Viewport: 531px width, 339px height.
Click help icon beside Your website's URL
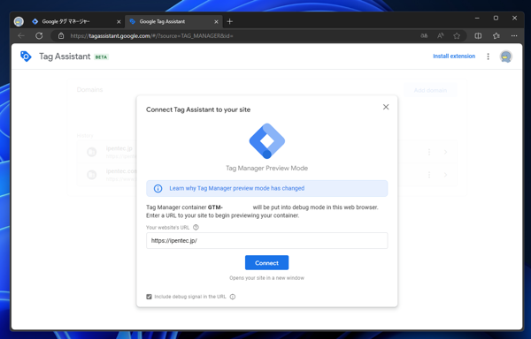[x=196, y=227]
